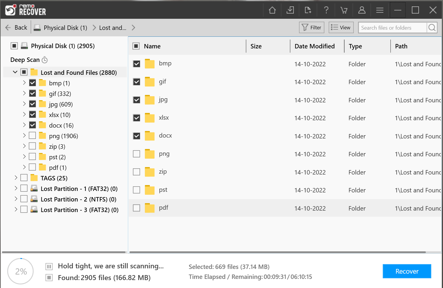Click the Physical Disk drive icon in breadcrumb
The image size is (443, 288).
click(37, 28)
